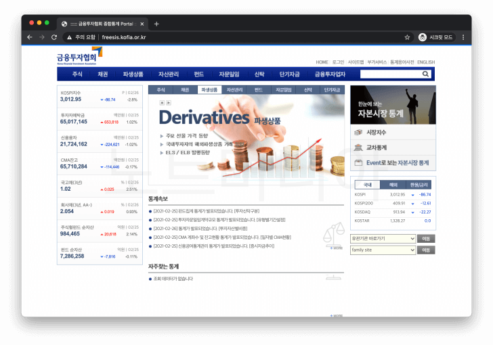The height and width of the screenshot is (345, 493).
Task: Bookmark page with star icon
Action: pyautogui.click(x=407, y=37)
